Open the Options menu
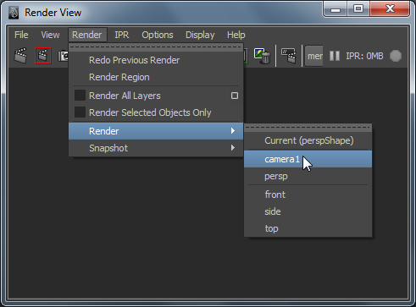Screen dimensions: 416x307 [158, 35]
